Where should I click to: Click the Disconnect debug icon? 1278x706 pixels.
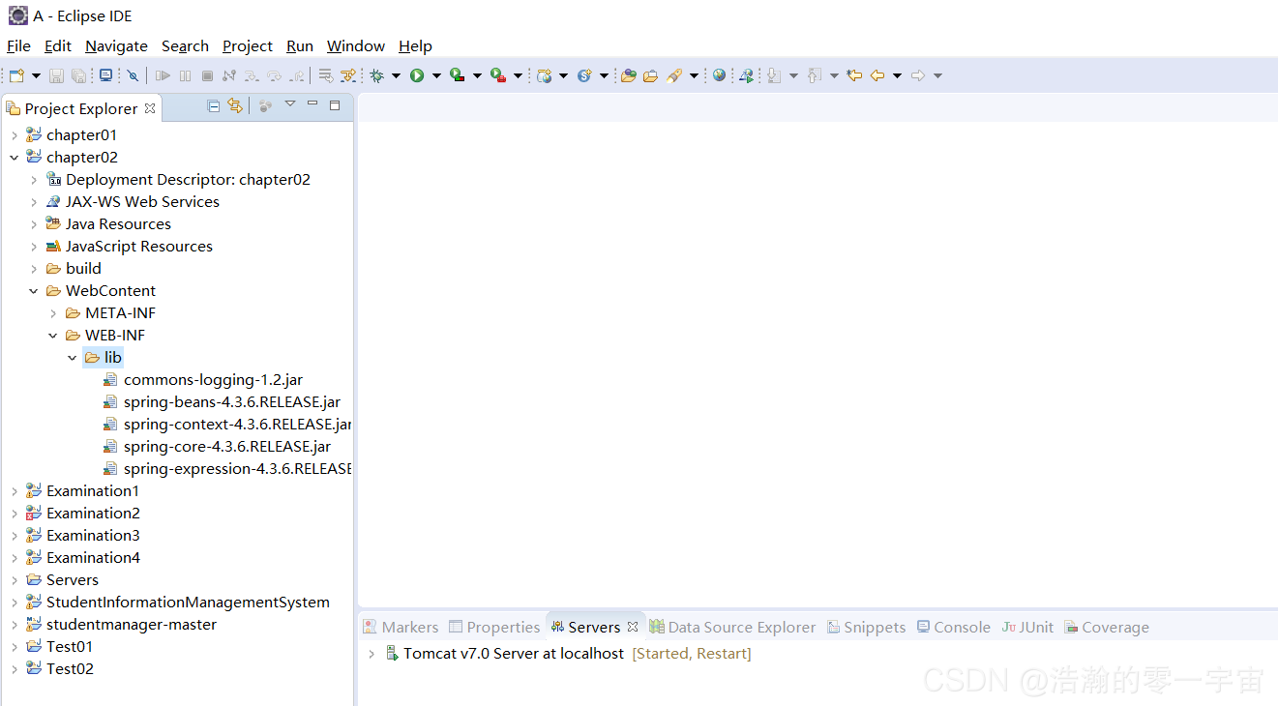click(x=229, y=75)
